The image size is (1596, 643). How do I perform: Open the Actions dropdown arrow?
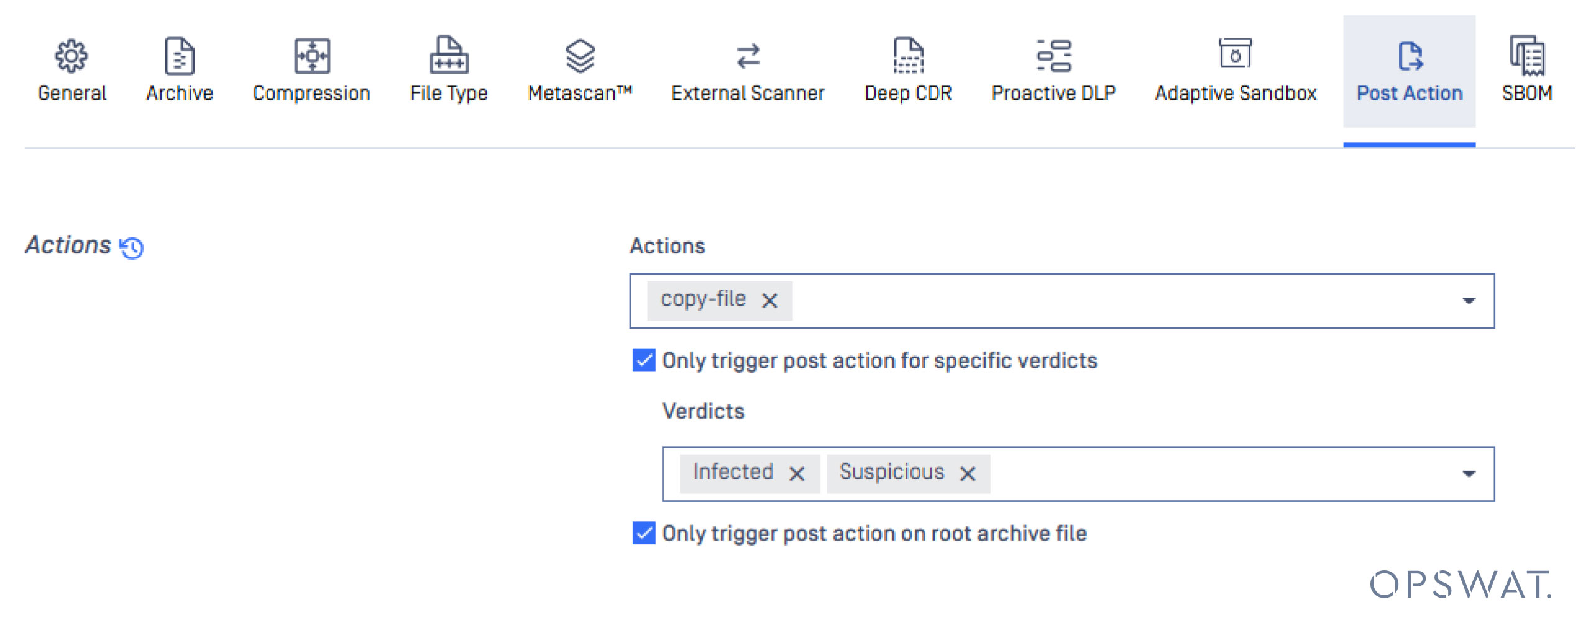click(x=1468, y=300)
